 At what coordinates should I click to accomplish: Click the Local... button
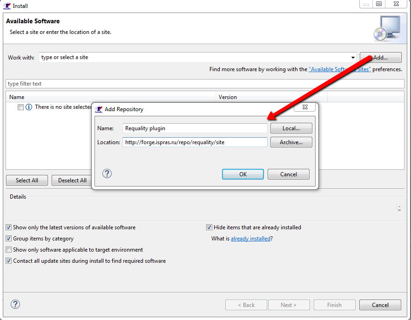tap(291, 128)
